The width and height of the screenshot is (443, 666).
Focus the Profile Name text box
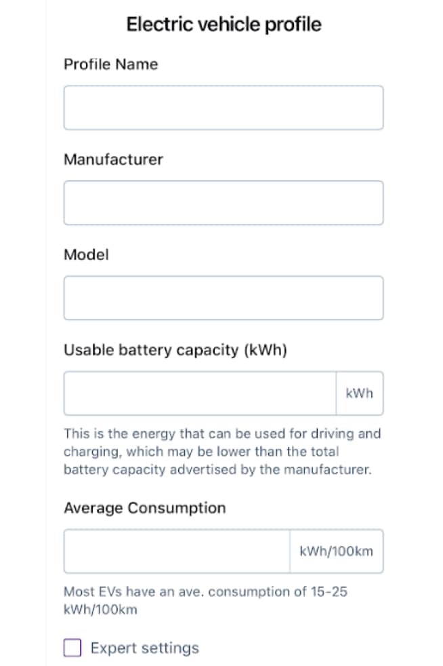224,107
